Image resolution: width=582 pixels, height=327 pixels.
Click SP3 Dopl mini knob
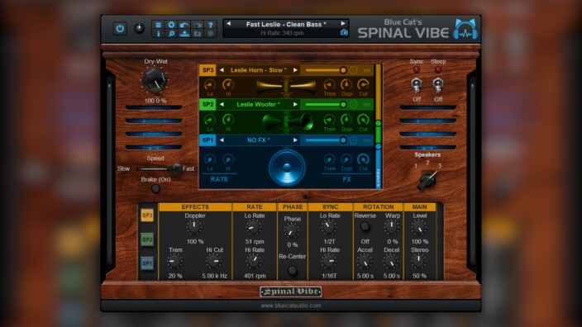[346, 85]
